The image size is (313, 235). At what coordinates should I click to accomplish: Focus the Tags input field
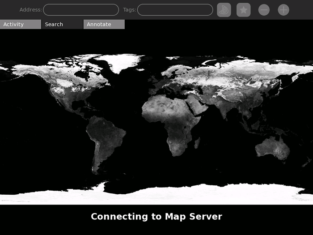(175, 10)
